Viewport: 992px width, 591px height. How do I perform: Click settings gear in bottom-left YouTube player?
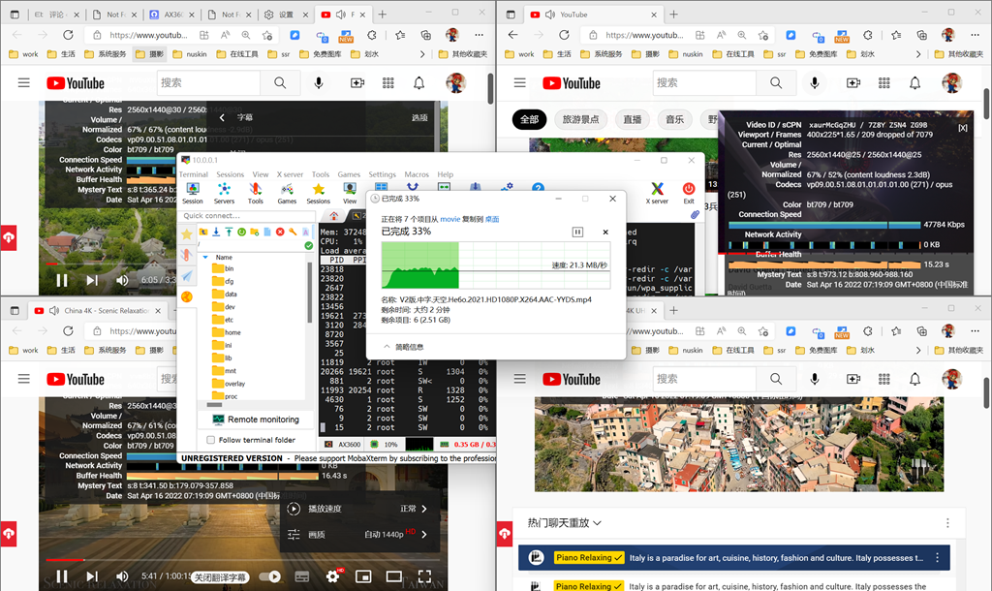coord(332,575)
